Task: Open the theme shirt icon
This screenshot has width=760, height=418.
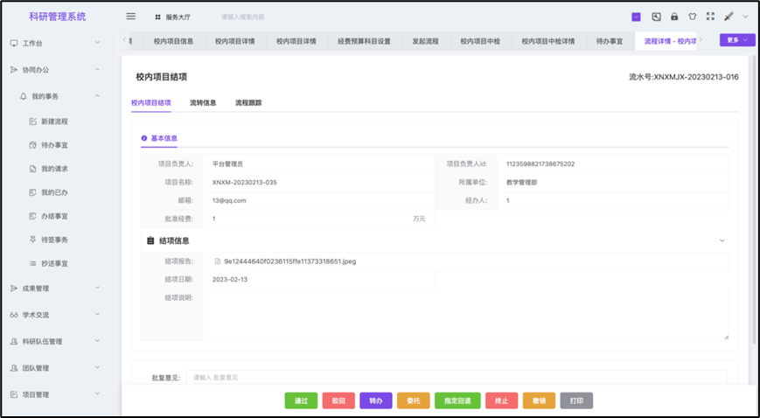Action: tap(693, 17)
